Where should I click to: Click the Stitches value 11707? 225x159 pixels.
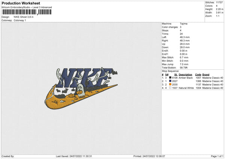pyautogui.click(x=219, y=3)
